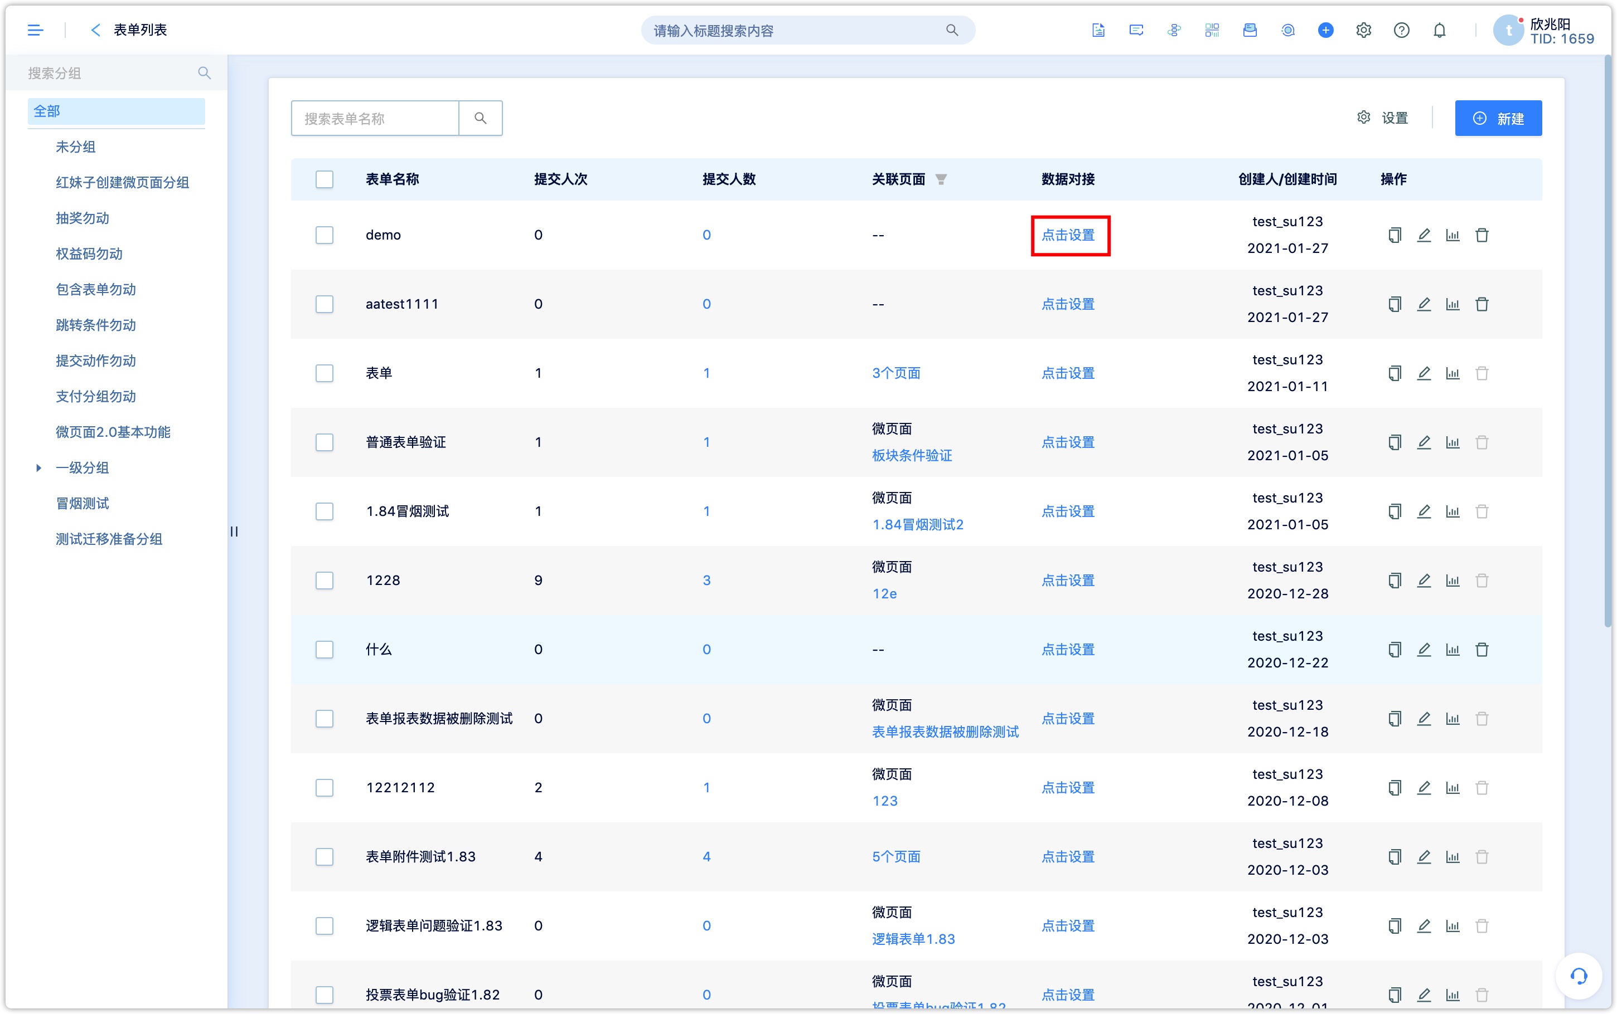Check the 12212112 row checkbox
The height and width of the screenshot is (1014, 1617).
click(x=324, y=787)
